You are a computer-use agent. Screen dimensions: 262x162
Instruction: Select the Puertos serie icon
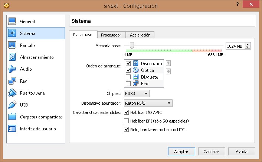coord(12,93)
